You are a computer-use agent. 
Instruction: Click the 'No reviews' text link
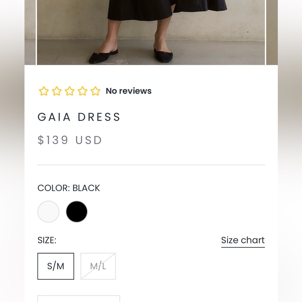pos(128,91)
